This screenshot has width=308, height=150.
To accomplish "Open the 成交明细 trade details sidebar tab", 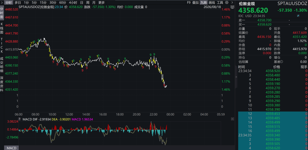I will 2,65.
